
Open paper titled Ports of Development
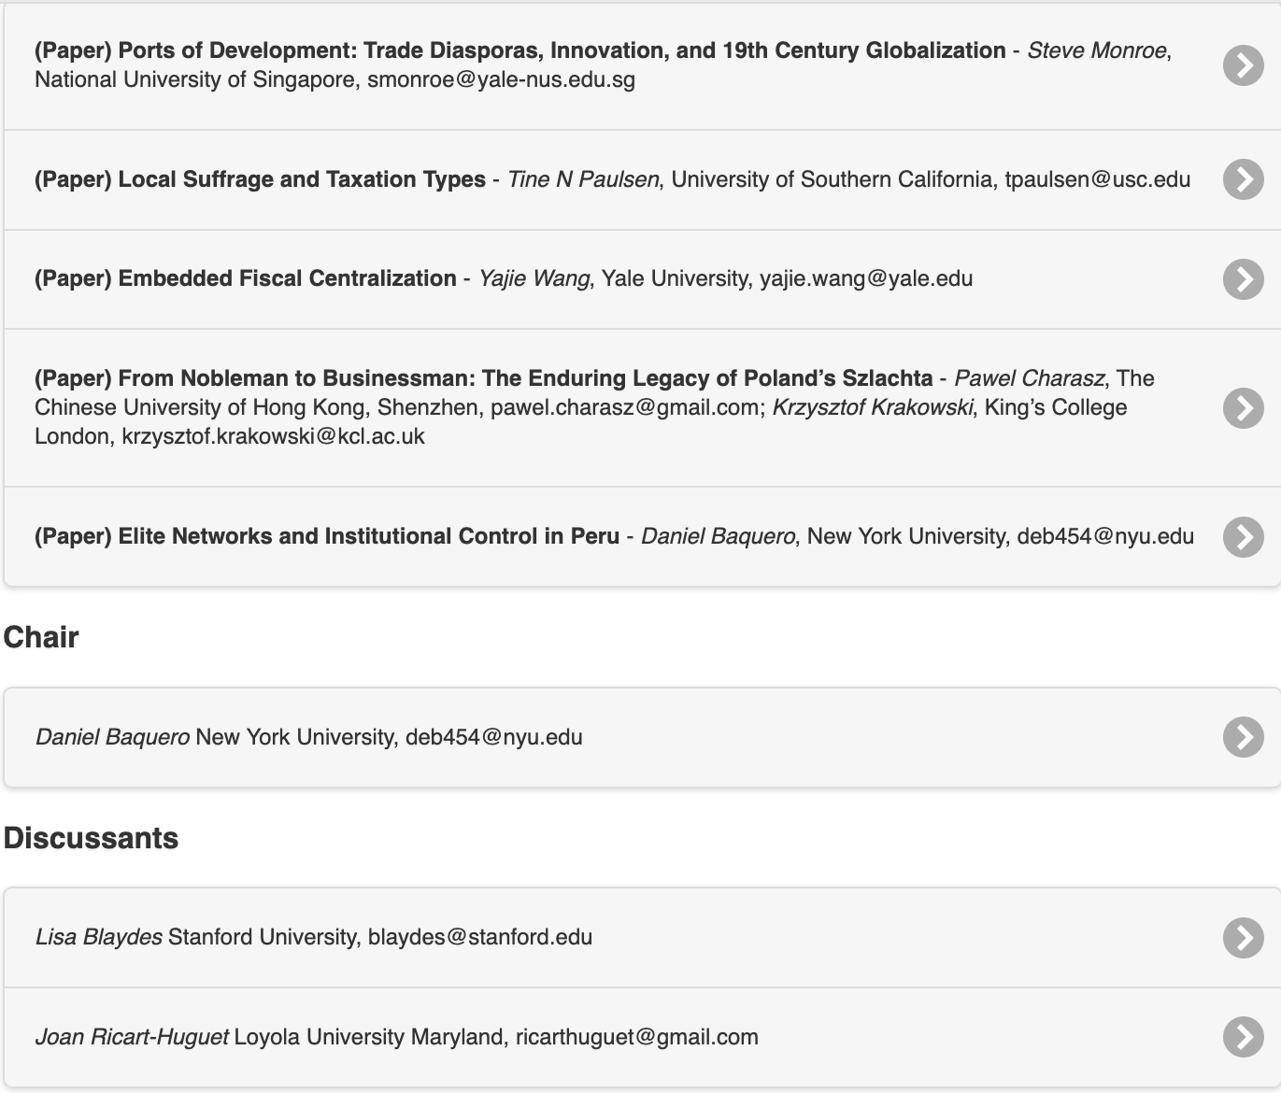[520, 50]
